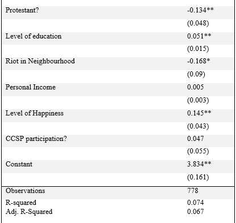
Task: Click the Adj. R-Squared label
Action: point(29,212)
